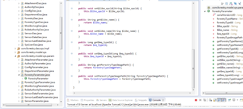Close the Console tab
Image resolution: width=243 pixels, height=109 pixels.
tap(163, 100)
